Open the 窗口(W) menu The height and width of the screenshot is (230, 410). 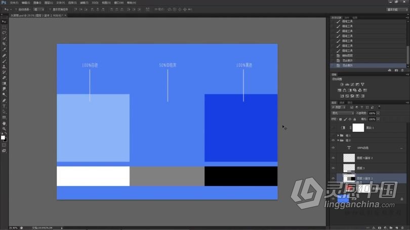tap(119, 3)
